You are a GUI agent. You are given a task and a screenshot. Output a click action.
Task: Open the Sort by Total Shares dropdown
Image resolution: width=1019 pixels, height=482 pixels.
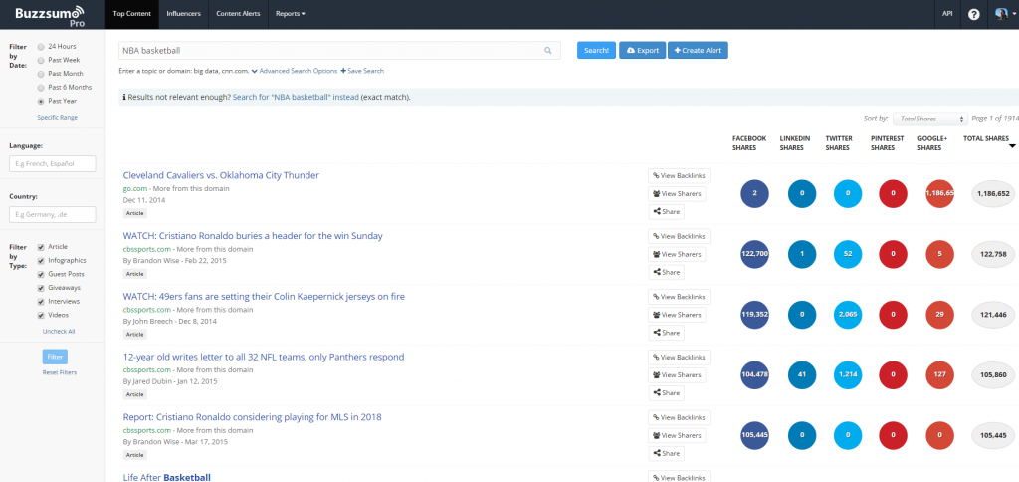click(x=929, y=119)
